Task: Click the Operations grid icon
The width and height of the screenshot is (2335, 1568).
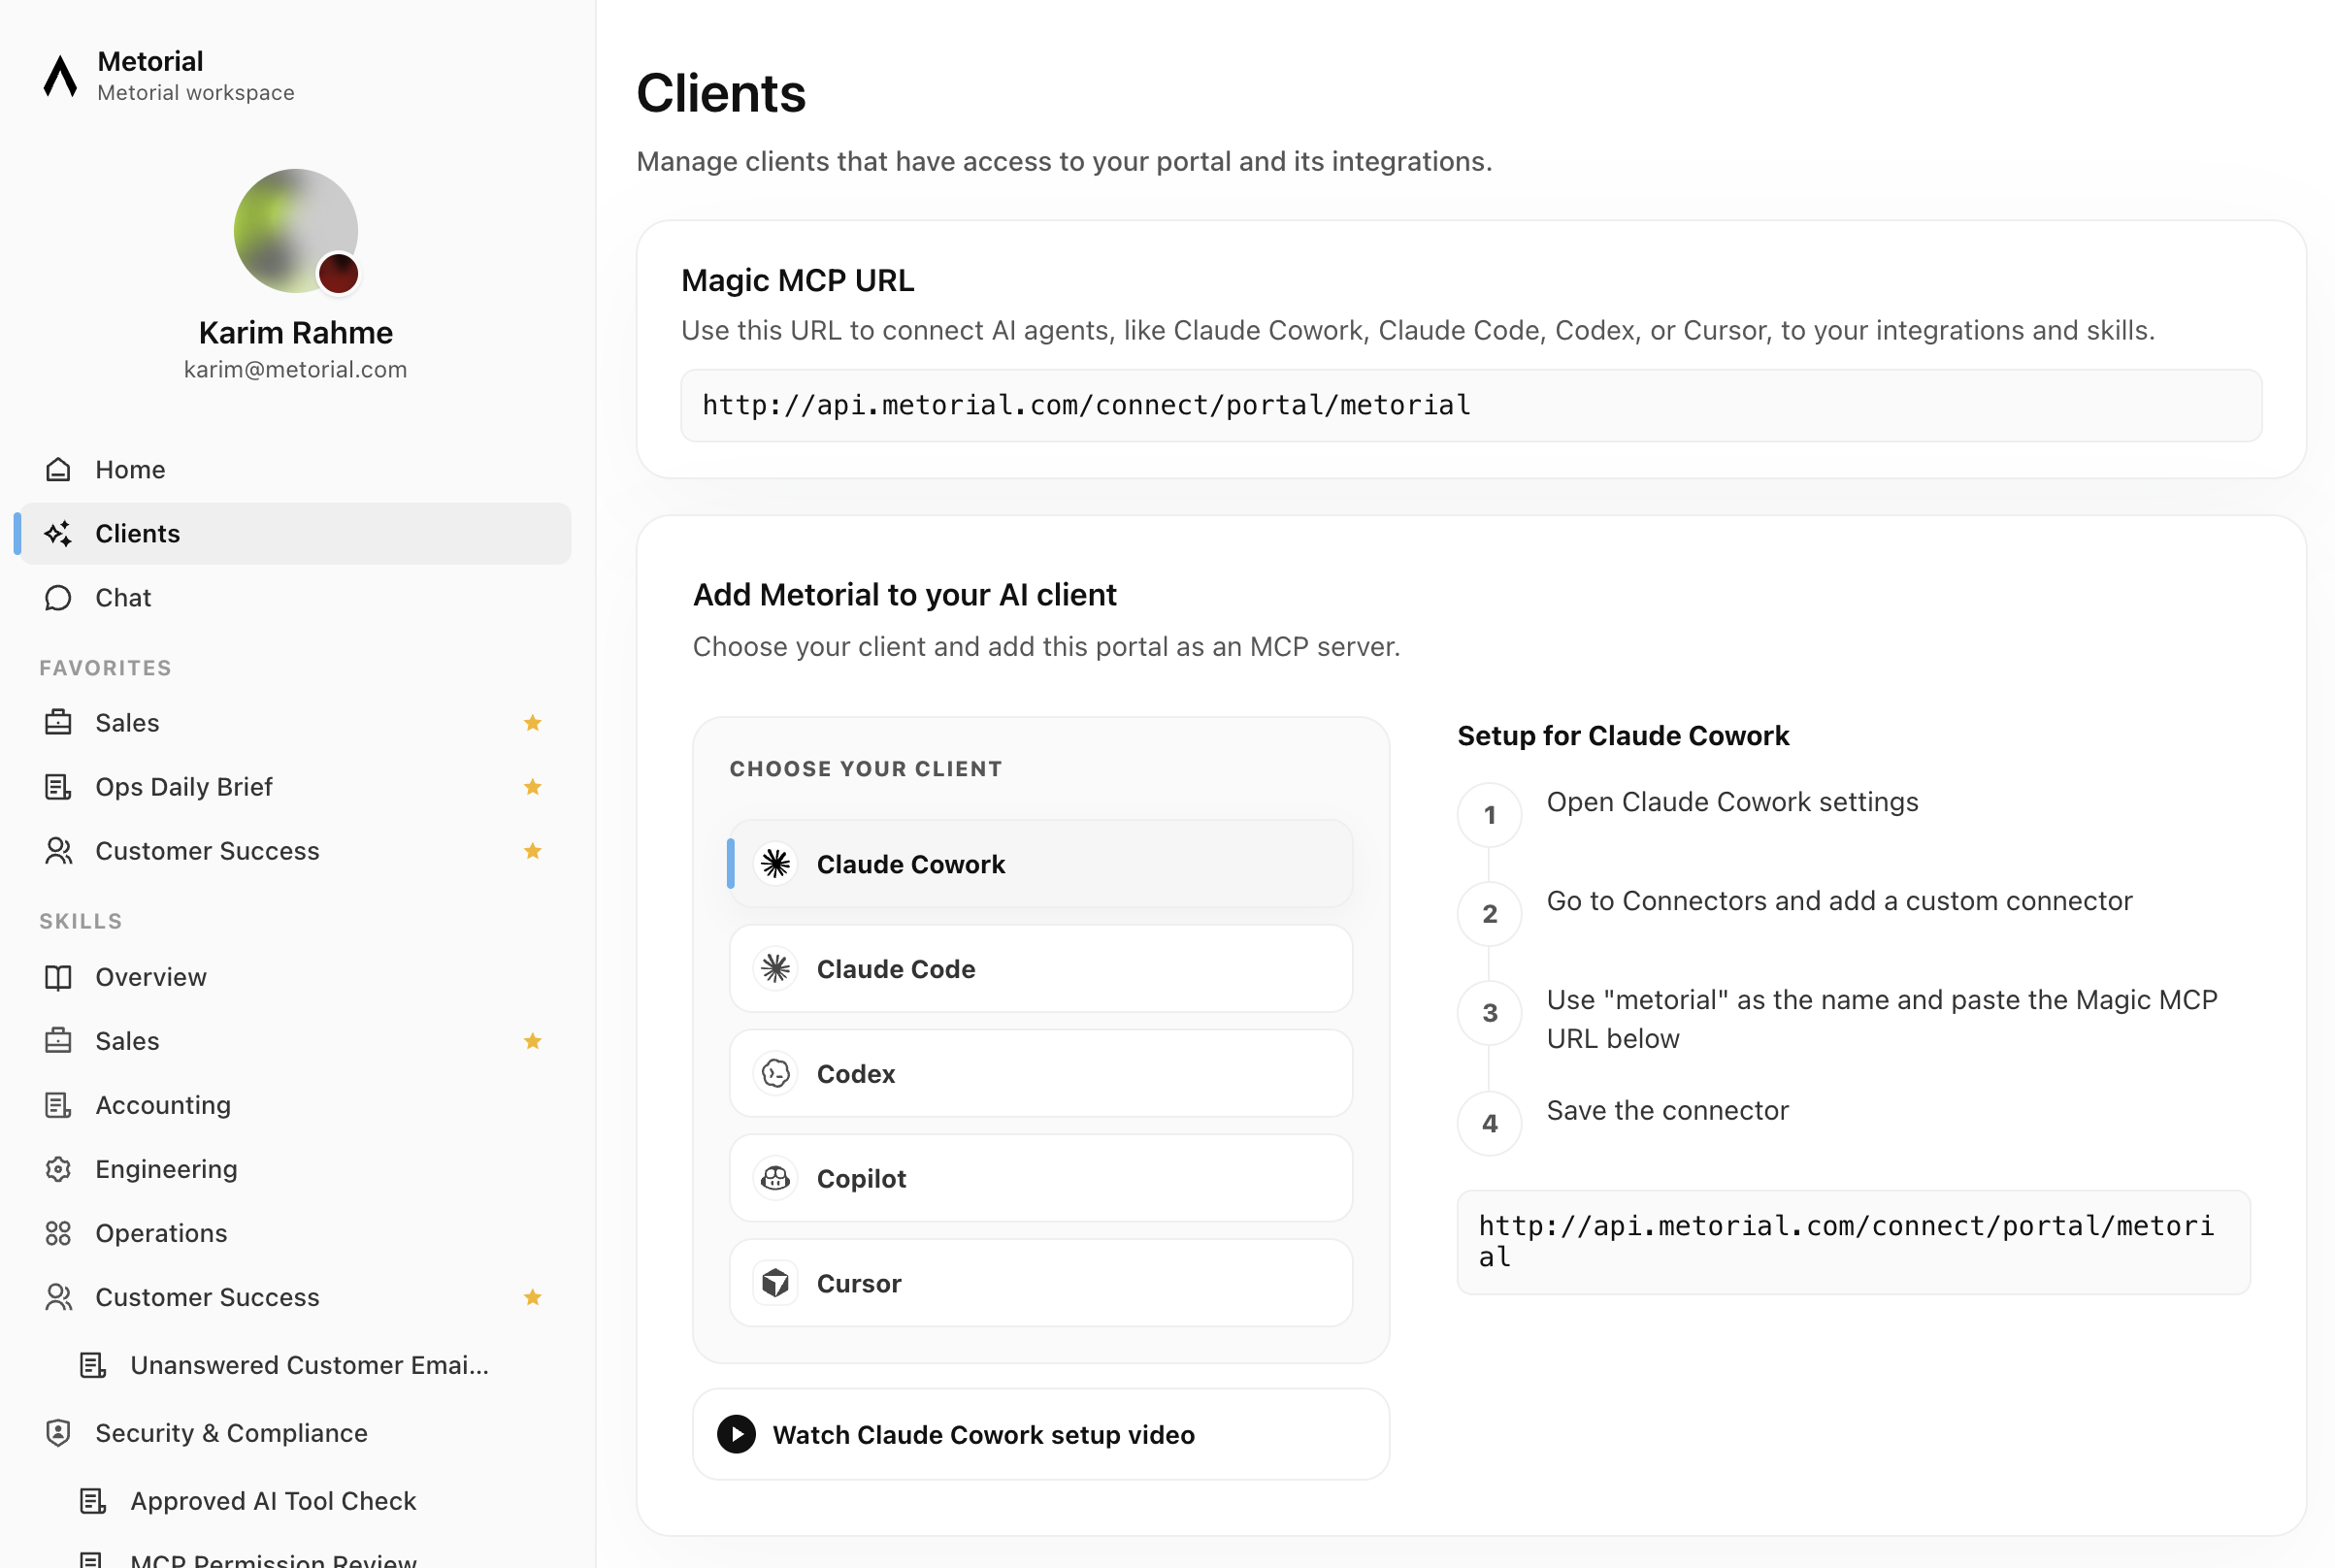Action: 58,1232
